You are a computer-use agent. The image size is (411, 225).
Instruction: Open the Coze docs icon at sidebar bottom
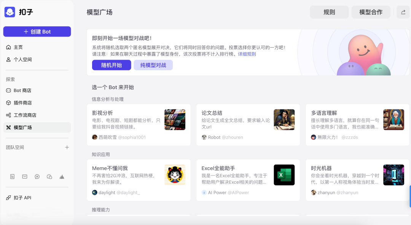(12, 176)
